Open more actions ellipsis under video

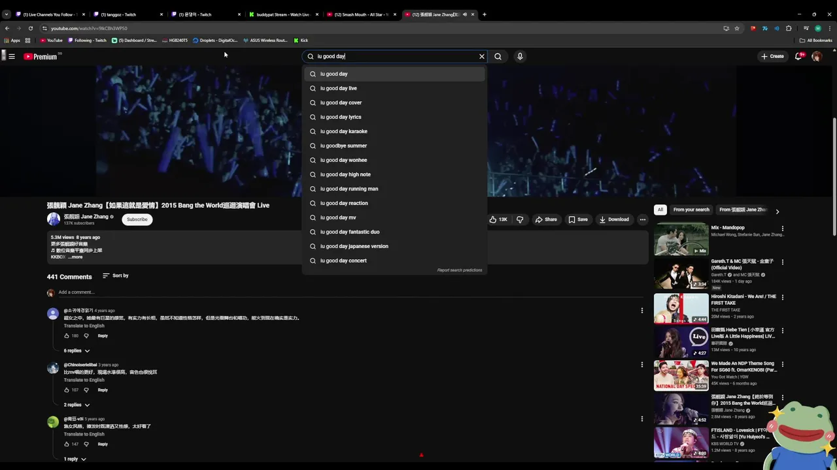(x=643, y=219)
